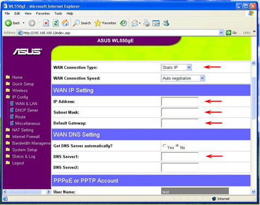260x205 pixels.
Task: Click the Default Gateway input field
Action: point(180,123)
